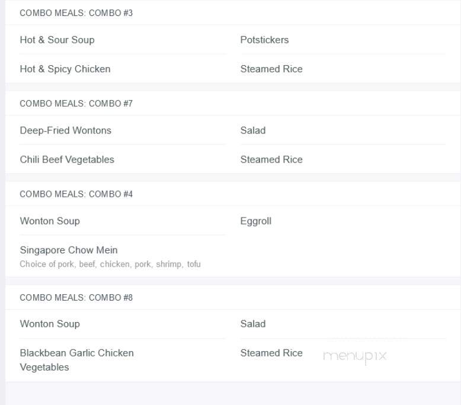Select the Combo #8 section header

coord(76,298)
